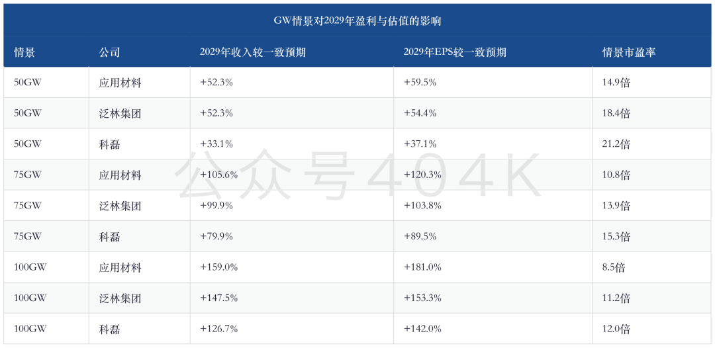Click 泛林集团 in the 50GW scenario
This screenshot has height=348, width=715.
120,113
